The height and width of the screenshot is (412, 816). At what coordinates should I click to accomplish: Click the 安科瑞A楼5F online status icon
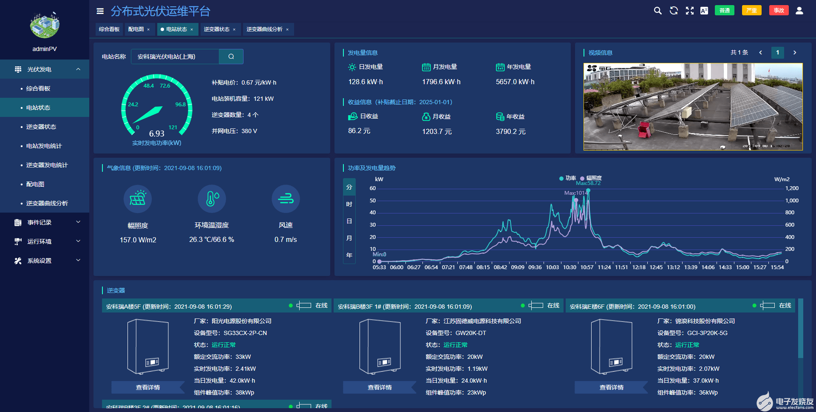[x=304, y=305]
